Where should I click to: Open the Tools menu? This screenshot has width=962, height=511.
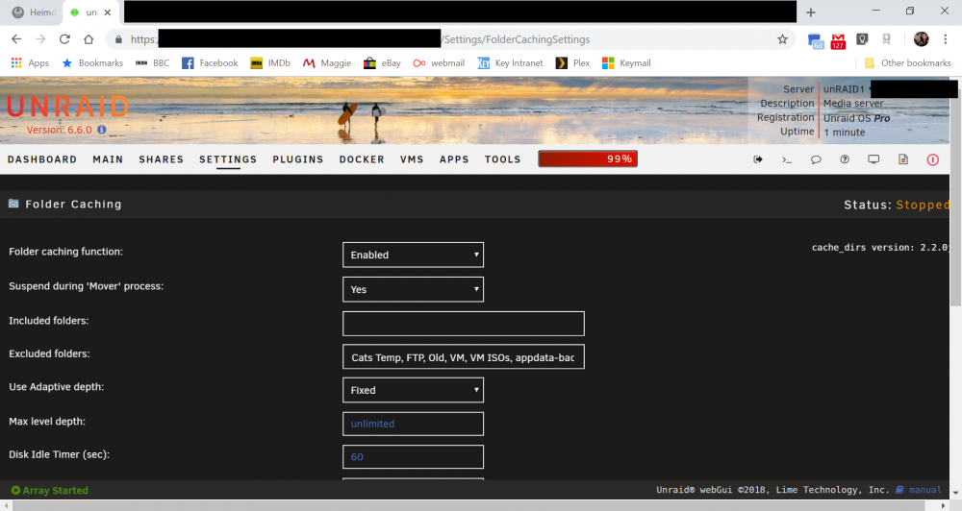tap(502, 159)
